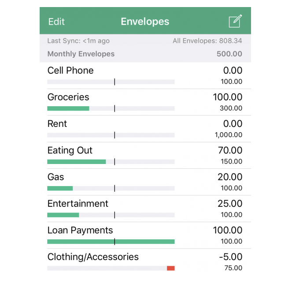Click the Groceries green progress bar

68,108
